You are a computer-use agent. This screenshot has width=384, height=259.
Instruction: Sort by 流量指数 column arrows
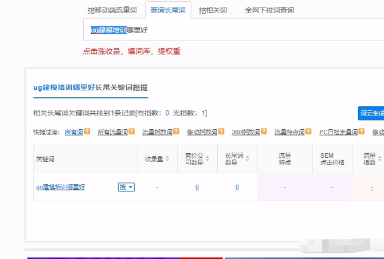380,158
